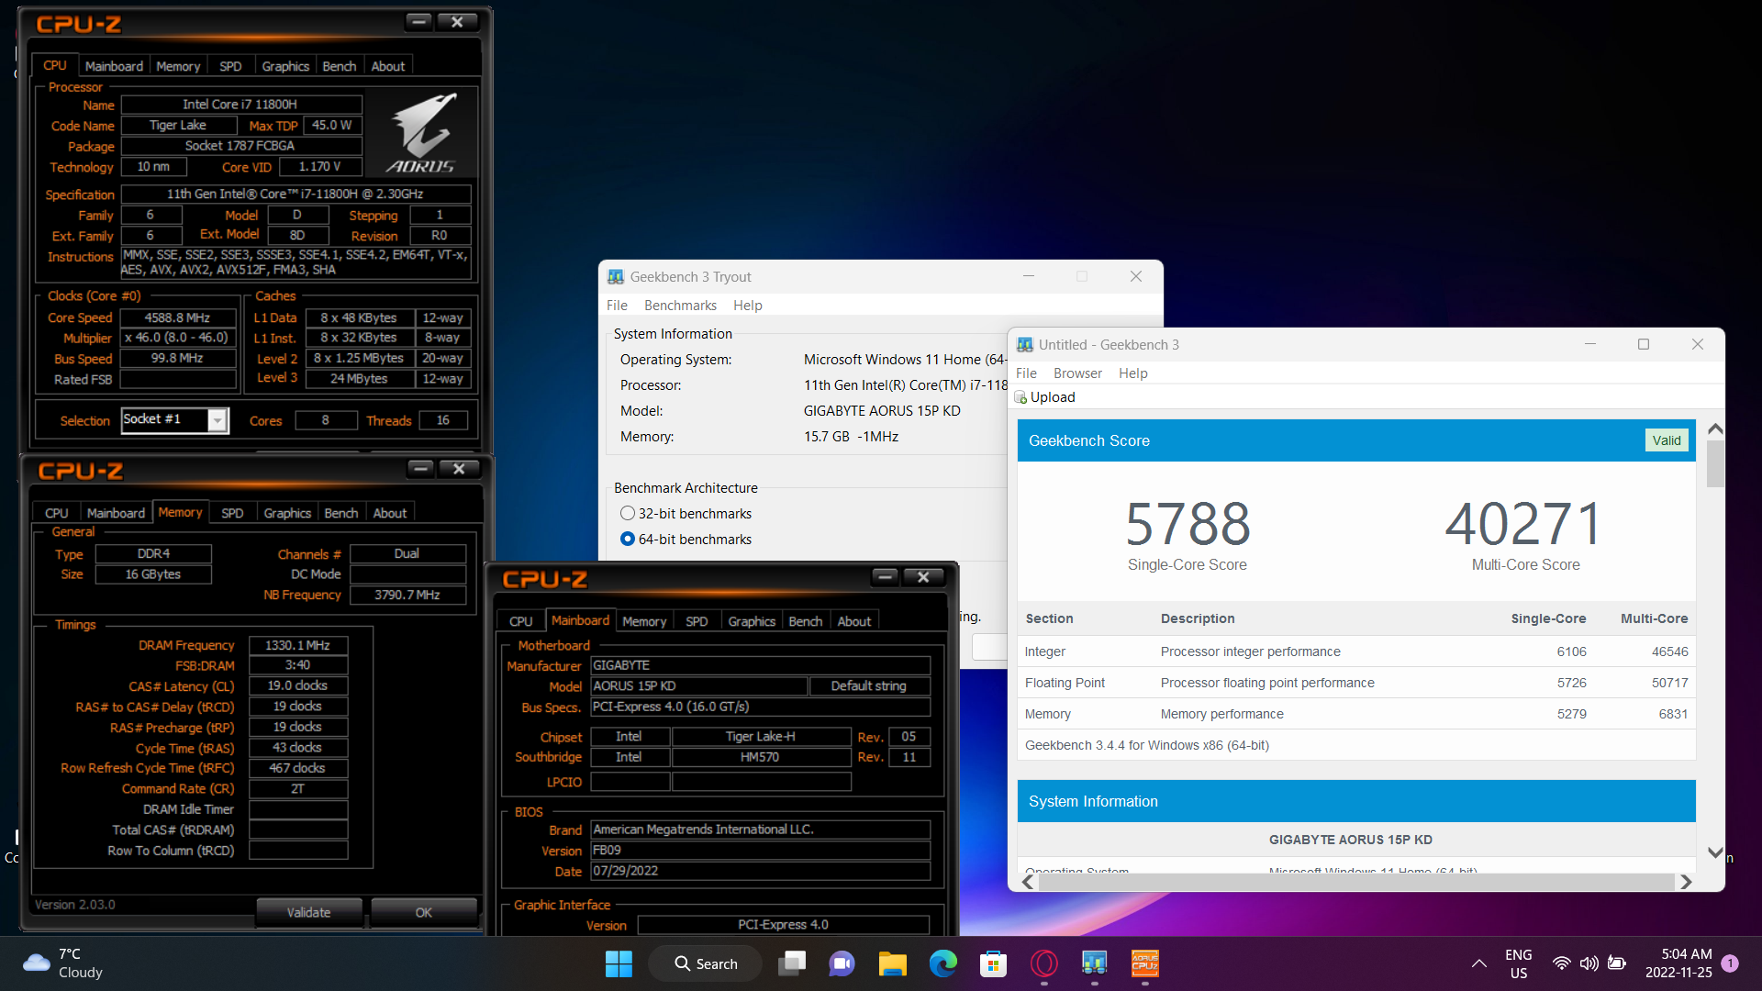Click the horizontal scrollbar thumb in Geekbench results
The height and width of the screenshot is (991, 1762).
tap(1355, 882)
